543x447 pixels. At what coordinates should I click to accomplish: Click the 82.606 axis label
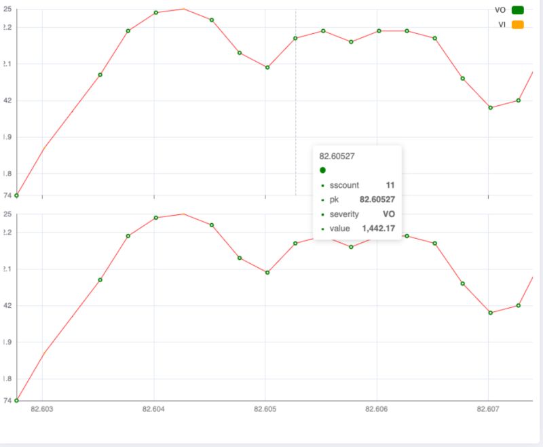375,409
